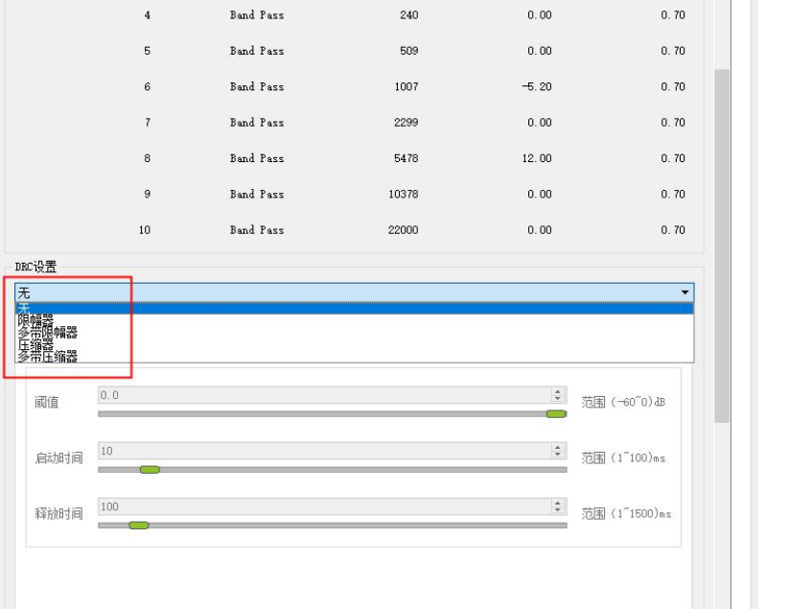Increase 阈值 with the up spinner arrow
The image size is (789, 609).
(558, 391)
